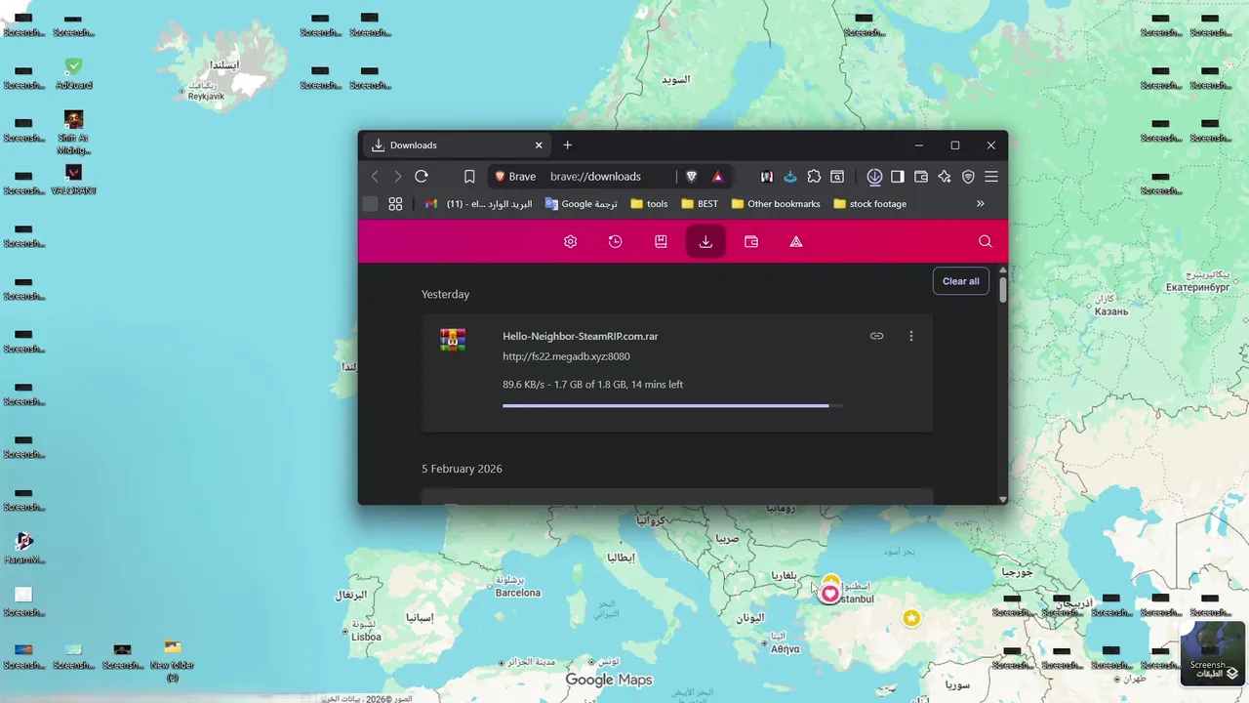Search downloads with the magnifier icon
The height and width of the screenshot is (703, 1249).
(985, 241)
